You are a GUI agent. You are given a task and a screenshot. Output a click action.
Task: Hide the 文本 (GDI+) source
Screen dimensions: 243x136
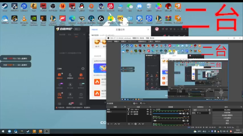coord(148,109)
